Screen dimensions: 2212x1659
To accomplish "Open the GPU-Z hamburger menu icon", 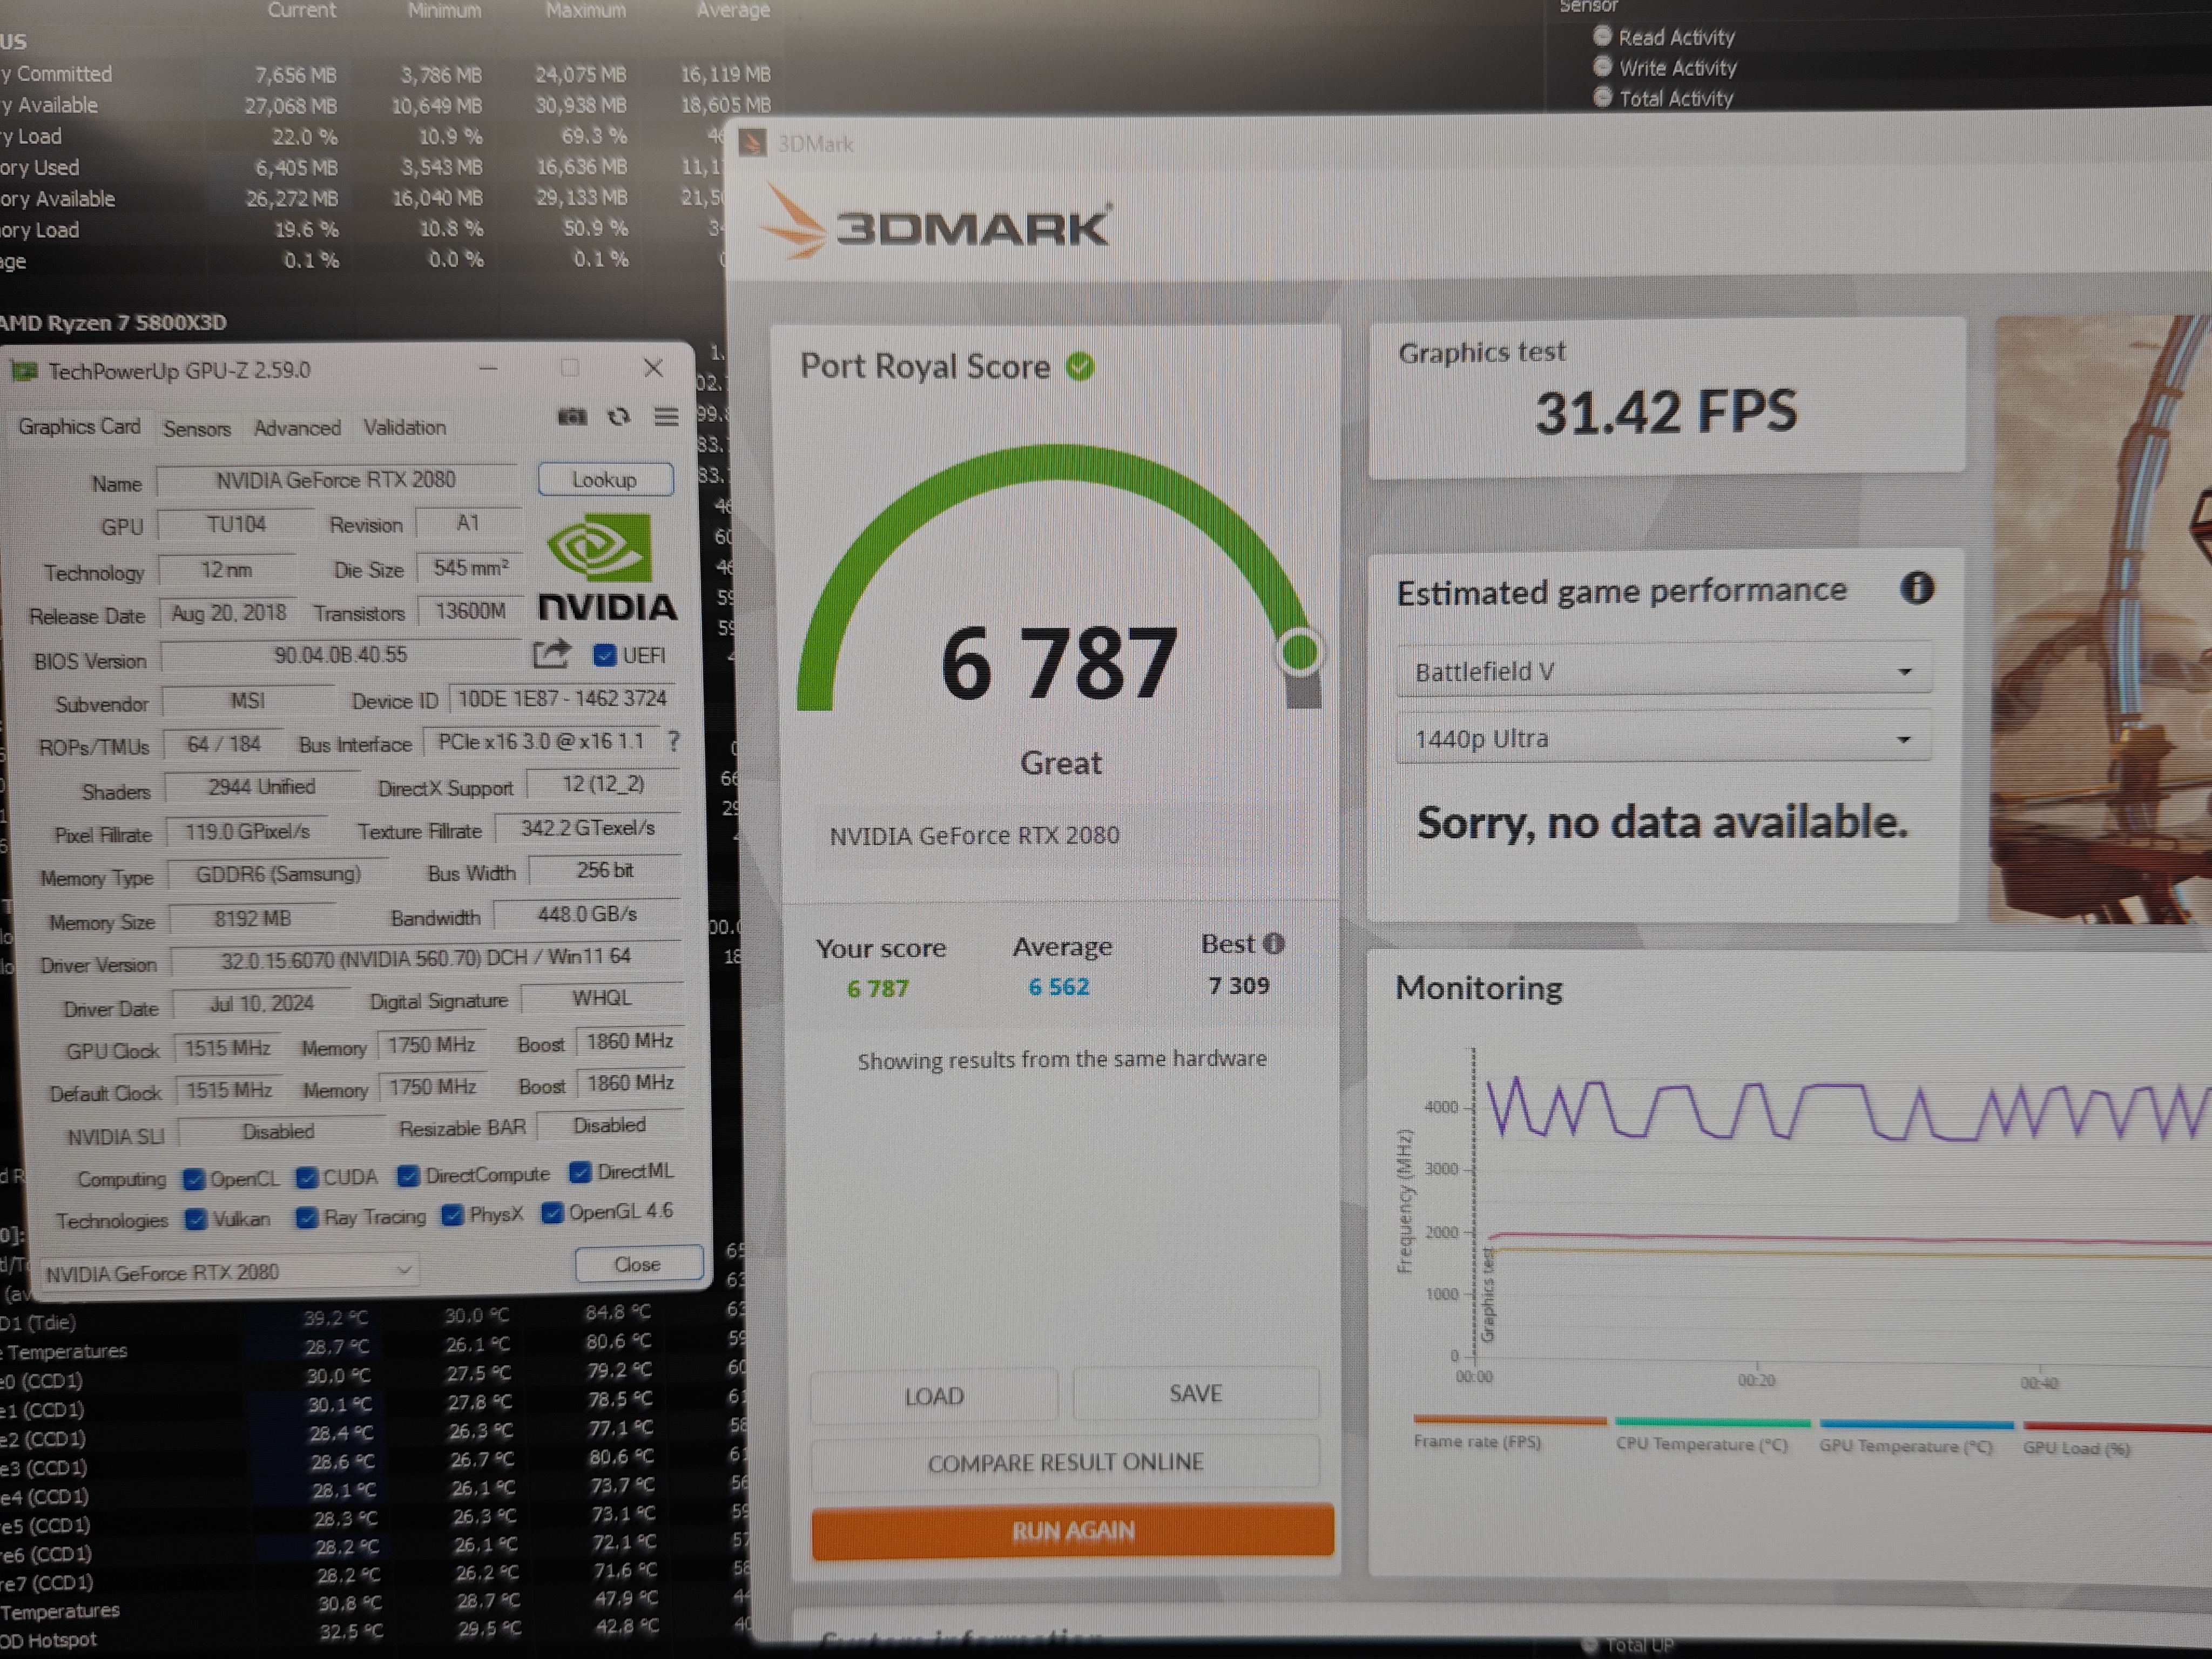I will pyautogui.click(x=666, y=416).
